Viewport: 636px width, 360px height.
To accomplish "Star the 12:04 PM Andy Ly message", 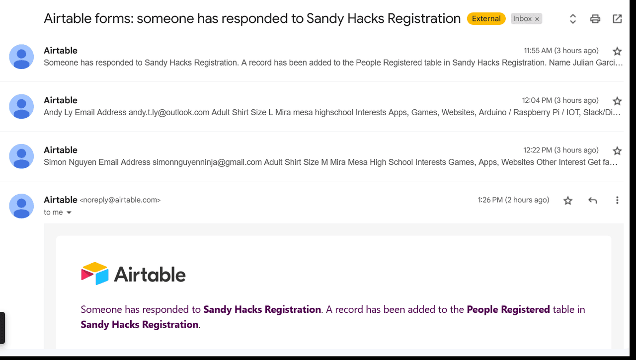I will pyautogui.click(x=617, y=101).
